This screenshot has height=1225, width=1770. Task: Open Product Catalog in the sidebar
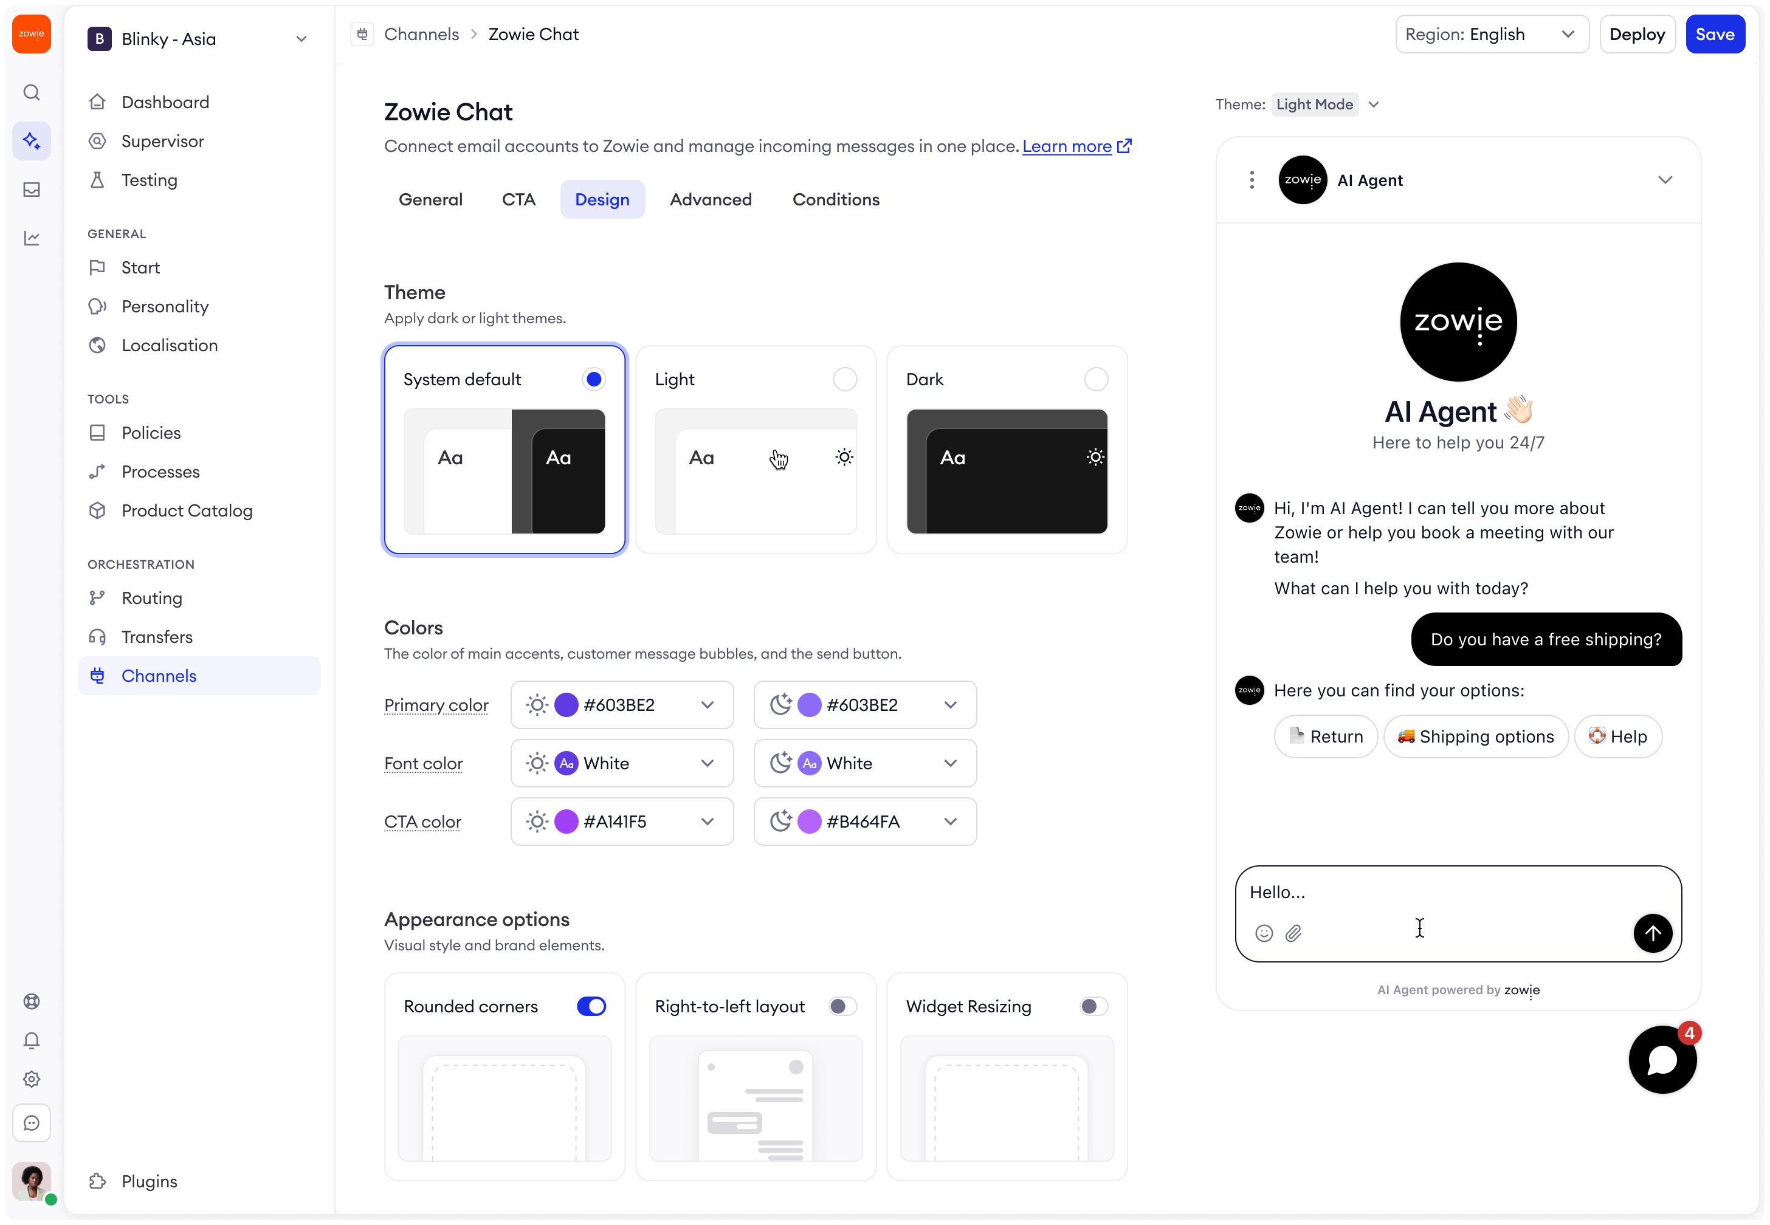pos(199,511)
